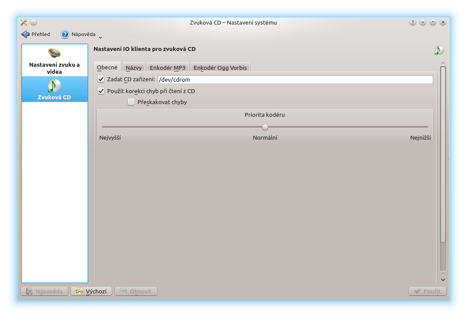This screenshot has width=467, height=318.
Task: Click the CD music note header icon
Action: click(439, 50)
